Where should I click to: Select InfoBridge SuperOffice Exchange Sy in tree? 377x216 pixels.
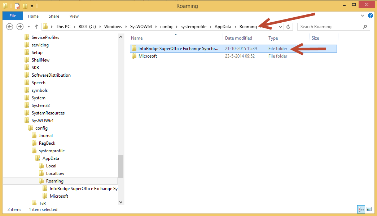pyautogui.click(x=83, y=189)
